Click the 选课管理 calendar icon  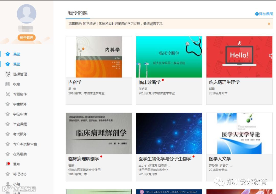point(8,74)
